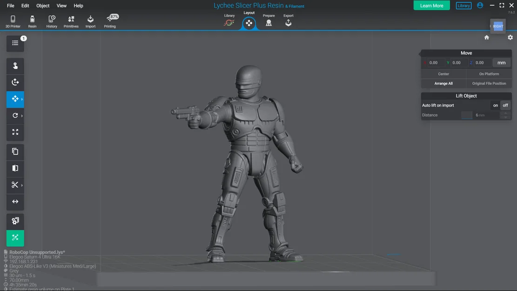The width and height of the screenshot is (517, 291).
Task: Click the X position input field
Action: click(x=436, y=63)
